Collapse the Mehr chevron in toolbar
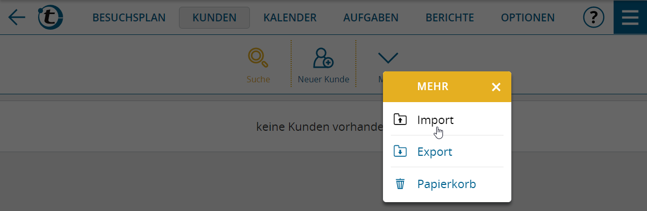The image size is (647, 211). pyautogui.click(x=388, y=57)
